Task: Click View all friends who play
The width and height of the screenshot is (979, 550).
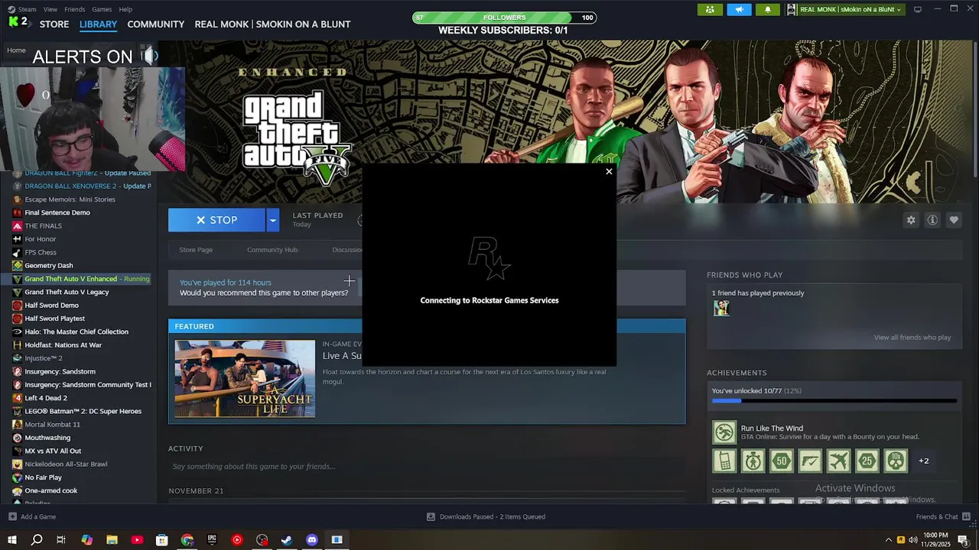Action: coord(912,338)
